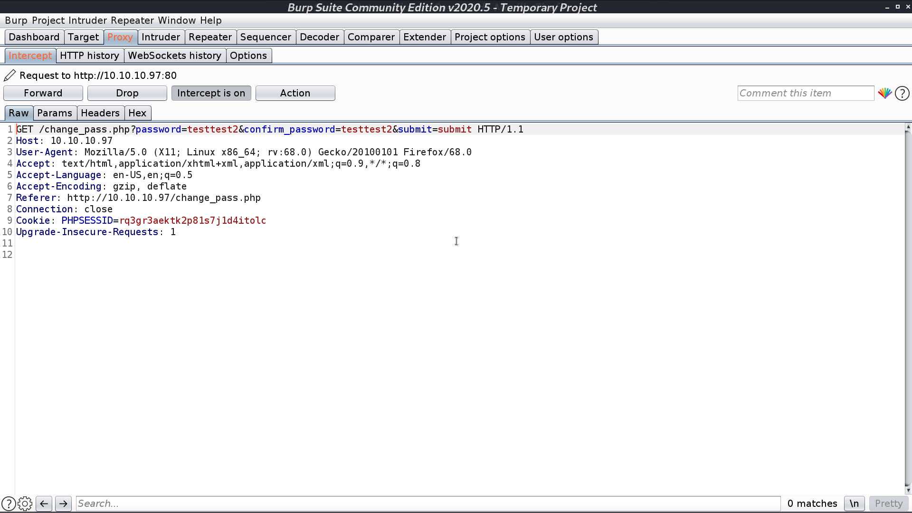912x513 pixels.
Task: Open the search settings gear icon
Action: [25, 503]
